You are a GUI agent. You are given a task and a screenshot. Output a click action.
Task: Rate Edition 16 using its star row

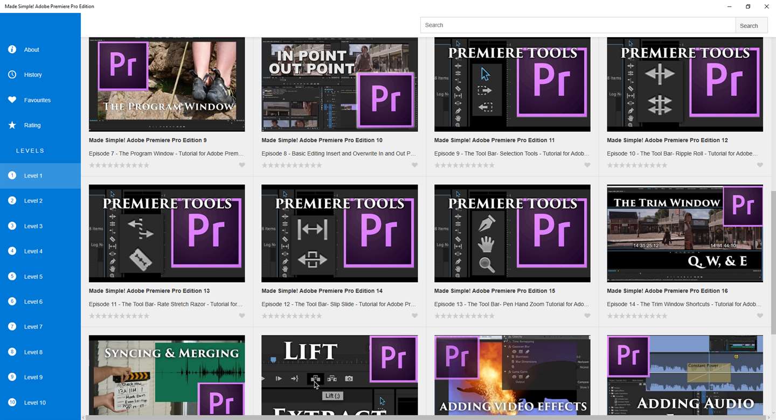pyautogui.click(x=637, y=316)
